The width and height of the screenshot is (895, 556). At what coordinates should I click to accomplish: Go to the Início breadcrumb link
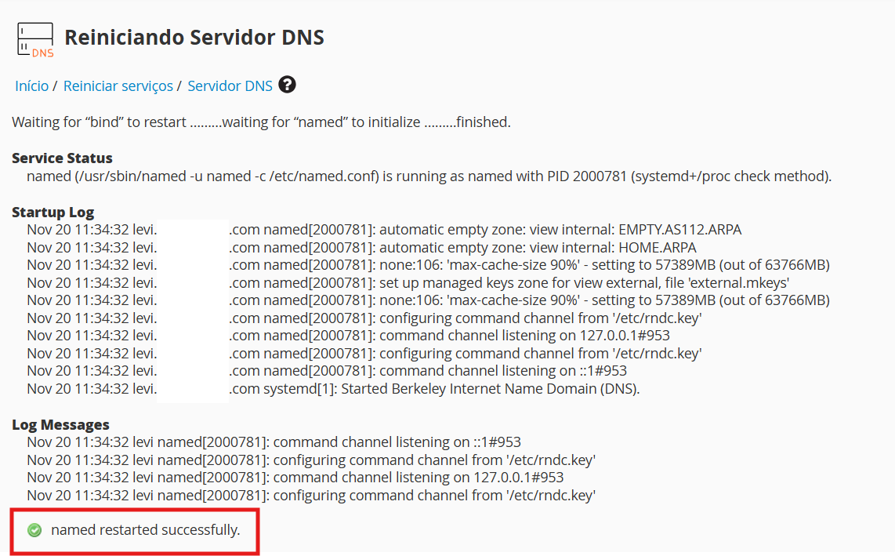click(31, 85)
